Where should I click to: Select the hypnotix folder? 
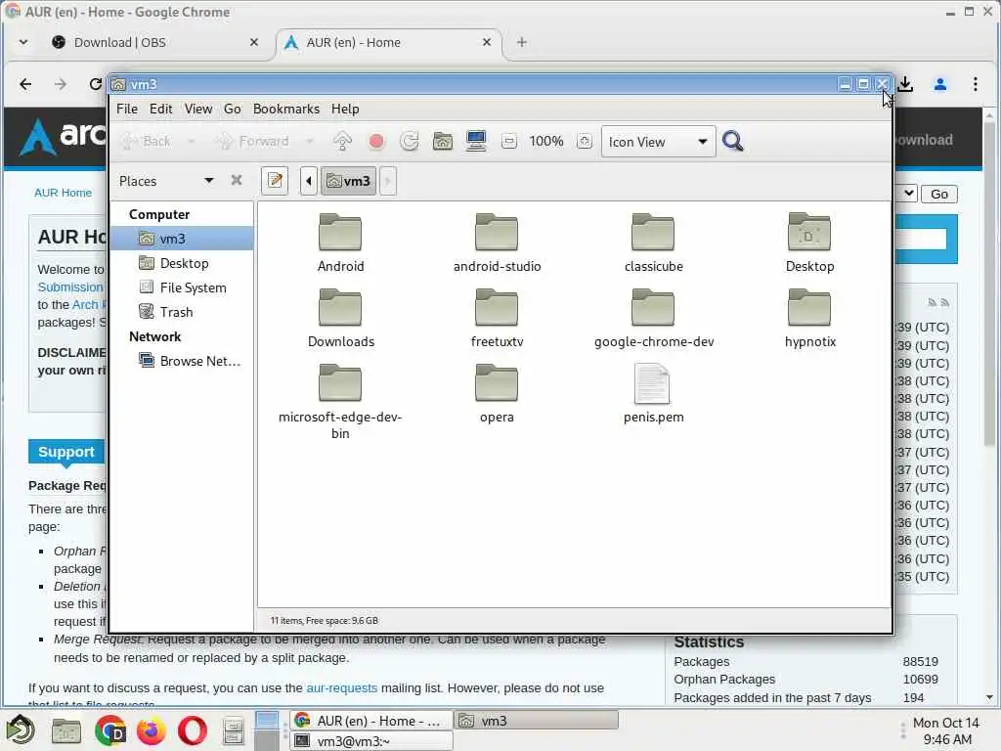click(x=809, y=319)
